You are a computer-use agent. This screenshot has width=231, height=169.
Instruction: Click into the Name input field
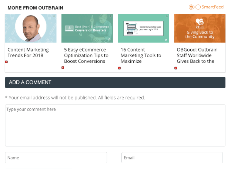[x=56, y=158]
